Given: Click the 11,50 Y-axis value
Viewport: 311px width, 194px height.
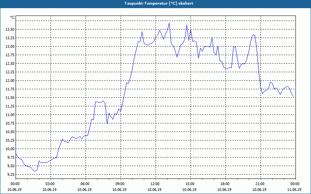Looking at the screenshot, I should click(x=10, y=98).
